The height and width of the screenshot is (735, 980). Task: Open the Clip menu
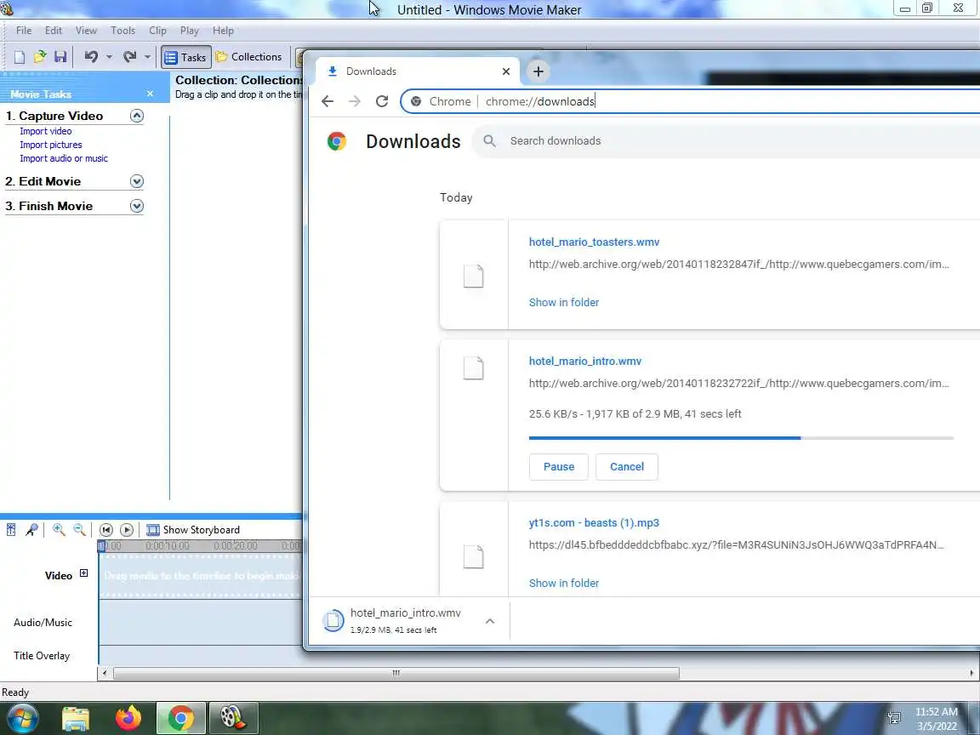pyautogui.click(x=157, y=31)
